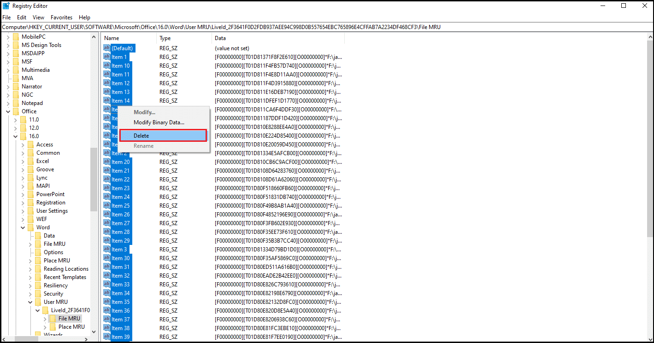Viewport: 654px width, 343px height.
Task: Select the Registration key in the tree
Action: [51, 203]
